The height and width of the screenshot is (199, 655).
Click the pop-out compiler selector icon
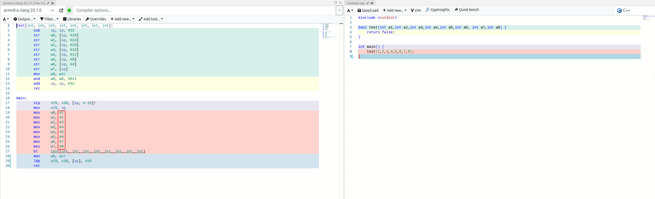[61, 10]
